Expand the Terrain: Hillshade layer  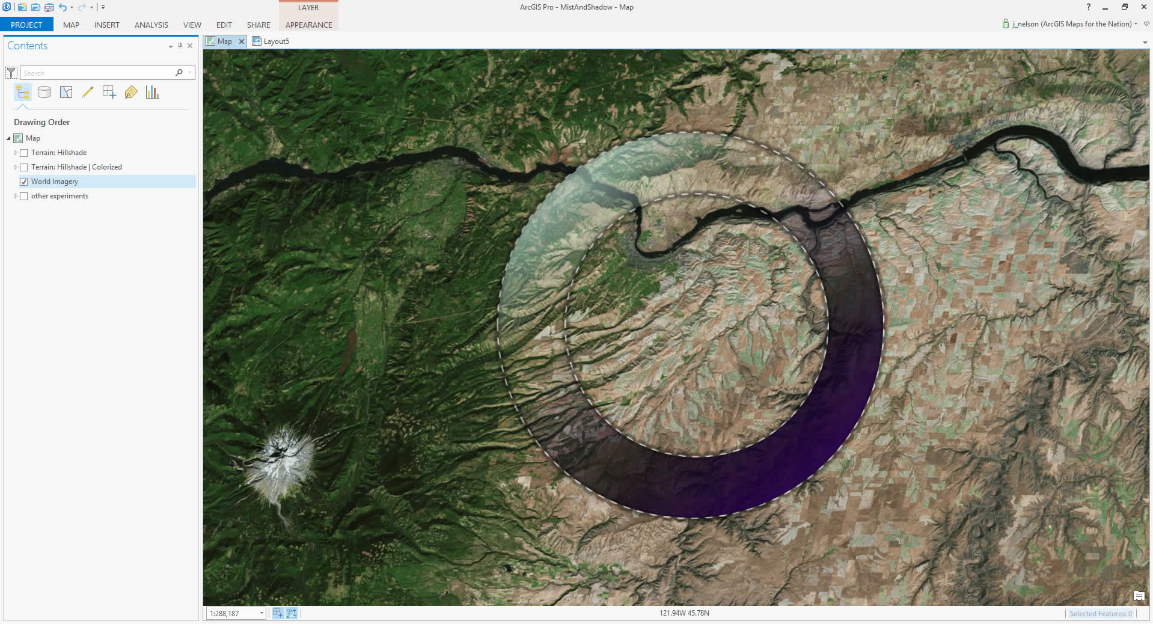point(16,153)
